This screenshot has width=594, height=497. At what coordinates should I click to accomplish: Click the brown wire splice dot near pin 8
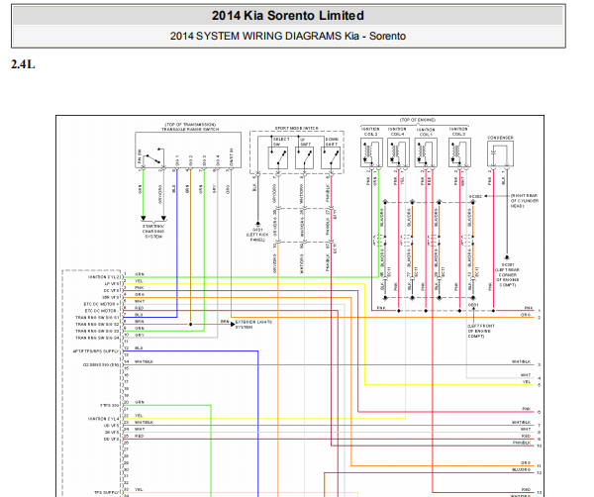[190, 325]
